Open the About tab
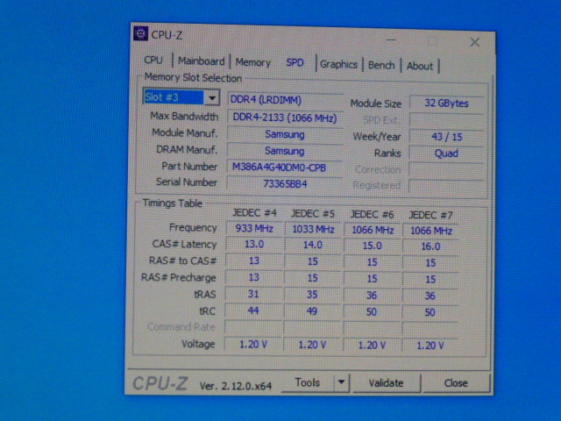 (x=420, y=67)
